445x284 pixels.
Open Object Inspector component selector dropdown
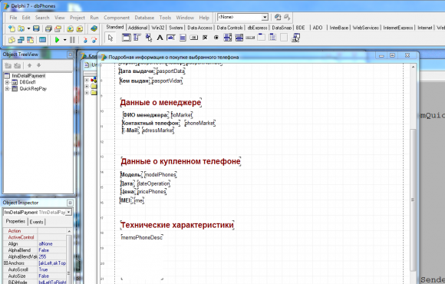[x=68, y=212]
